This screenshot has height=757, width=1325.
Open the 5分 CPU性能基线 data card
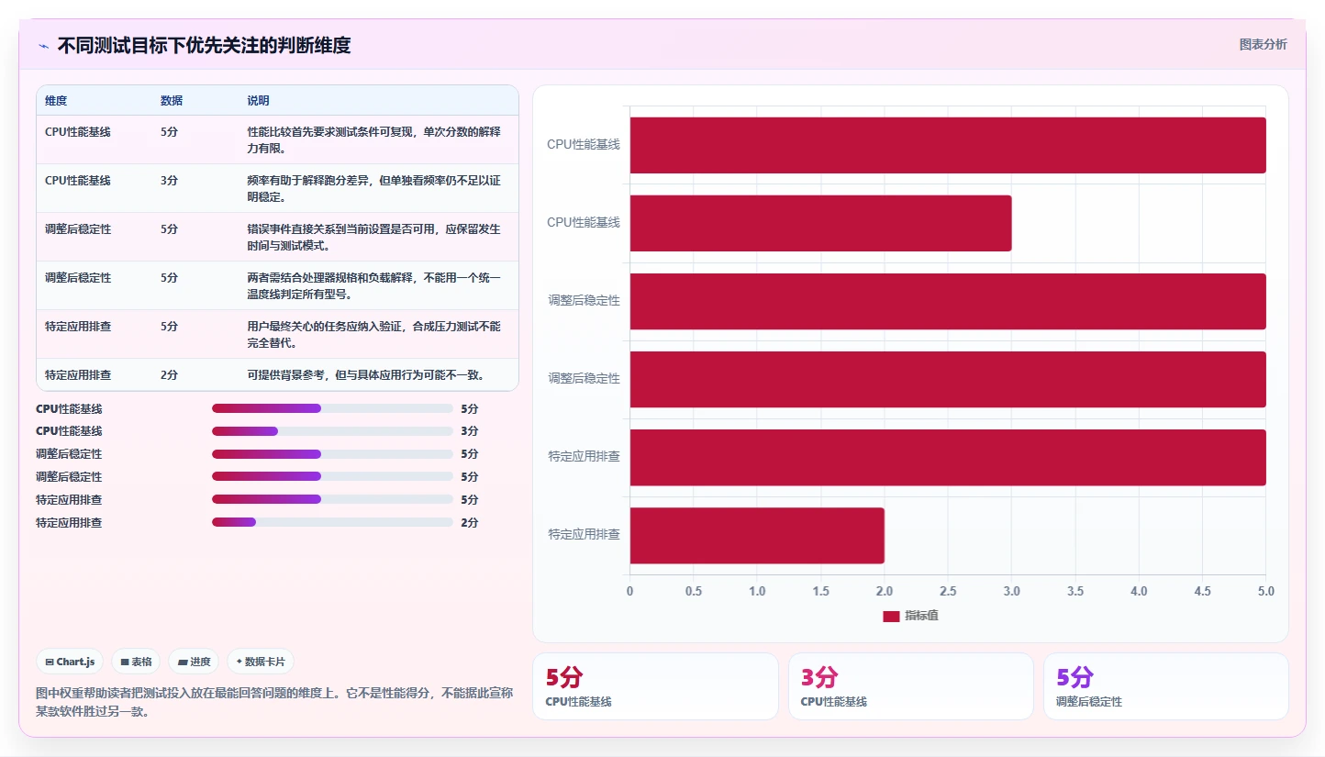tap(655, 686)
